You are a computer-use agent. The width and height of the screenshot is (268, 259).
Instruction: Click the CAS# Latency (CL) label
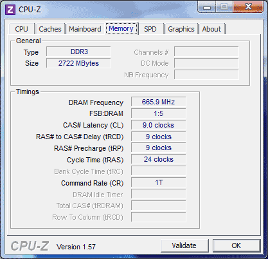pos(93,125)
